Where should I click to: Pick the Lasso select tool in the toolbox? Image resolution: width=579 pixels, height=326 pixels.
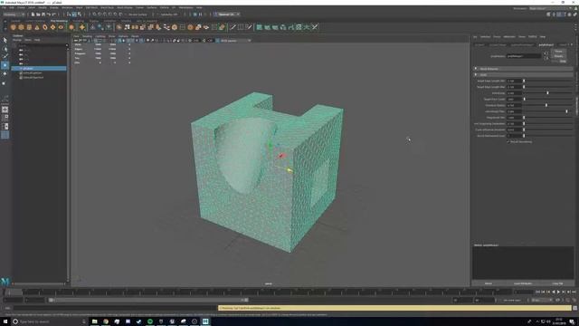click(x=5, y=48)
